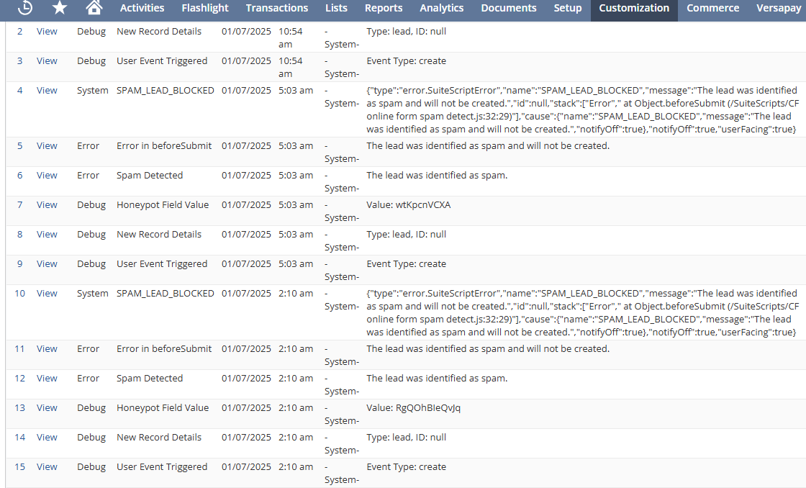
Task: Open the Versapay menu
Action: pyautogui.click(x=780, y=8)
